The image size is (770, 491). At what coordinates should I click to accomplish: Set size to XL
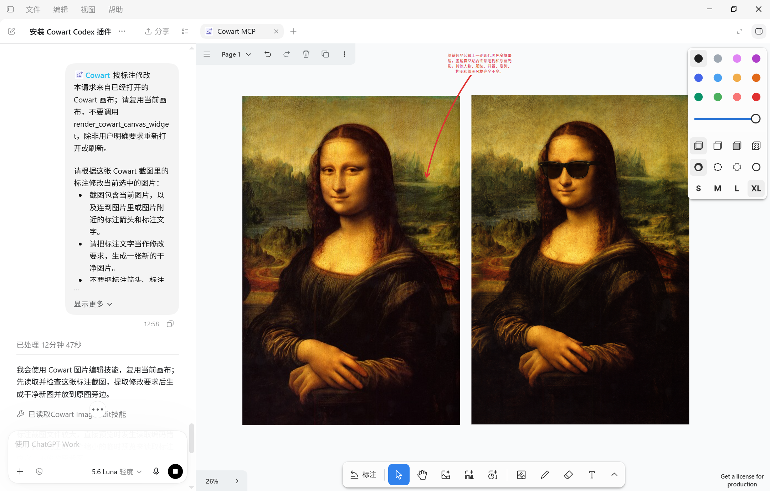click(x=756, y=189)
